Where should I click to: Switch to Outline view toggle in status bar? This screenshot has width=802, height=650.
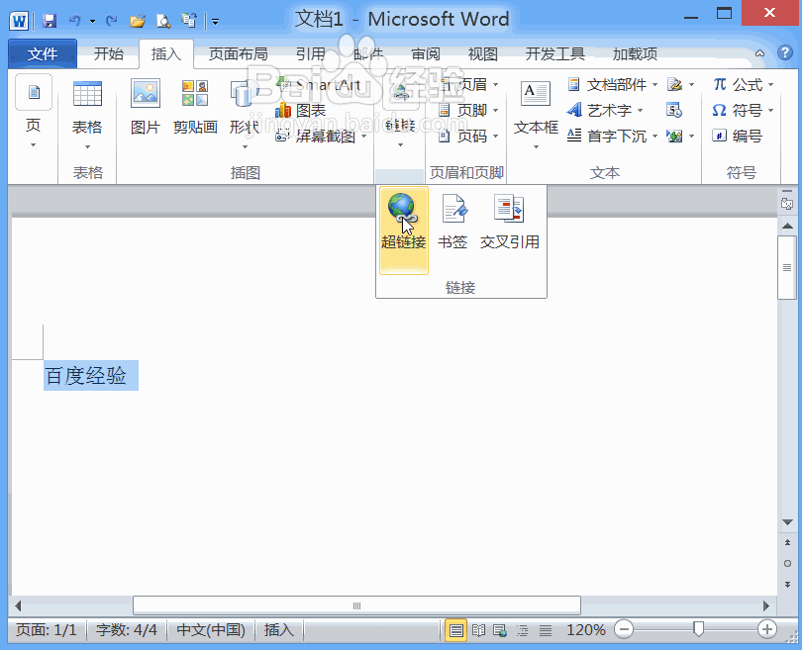[x=523, y=629]
